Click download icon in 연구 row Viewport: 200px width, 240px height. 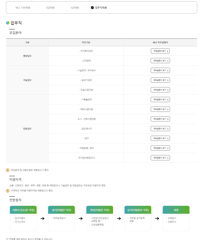click(x=168, y=138)
